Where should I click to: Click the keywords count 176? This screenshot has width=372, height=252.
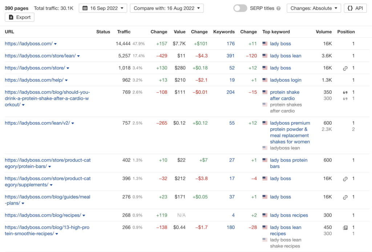[231, 44]
